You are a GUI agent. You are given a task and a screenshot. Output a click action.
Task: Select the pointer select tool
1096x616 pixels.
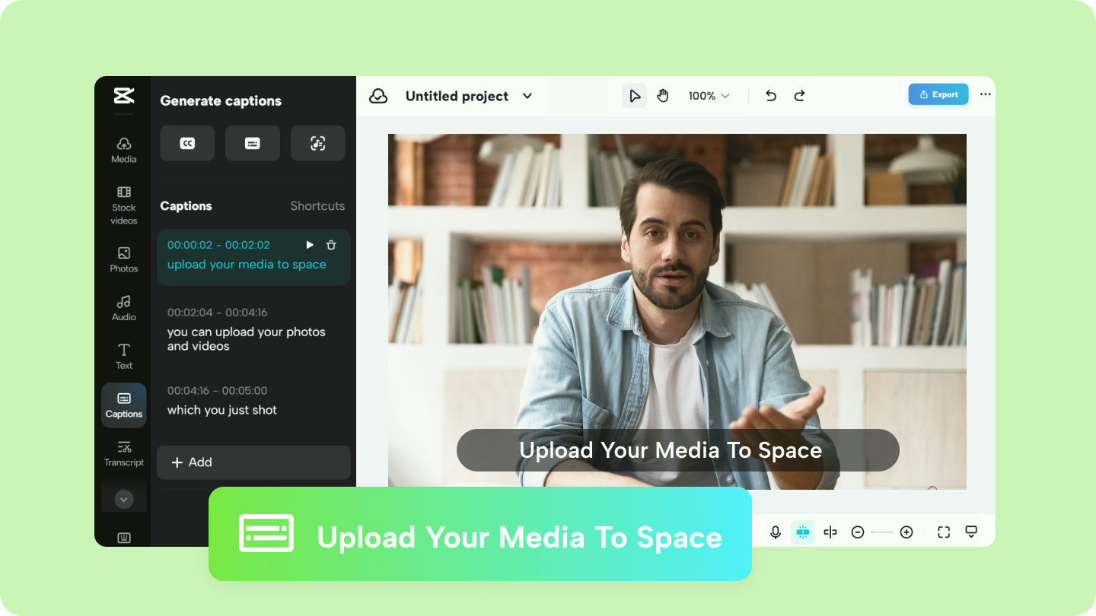click(x=635, y=96)
